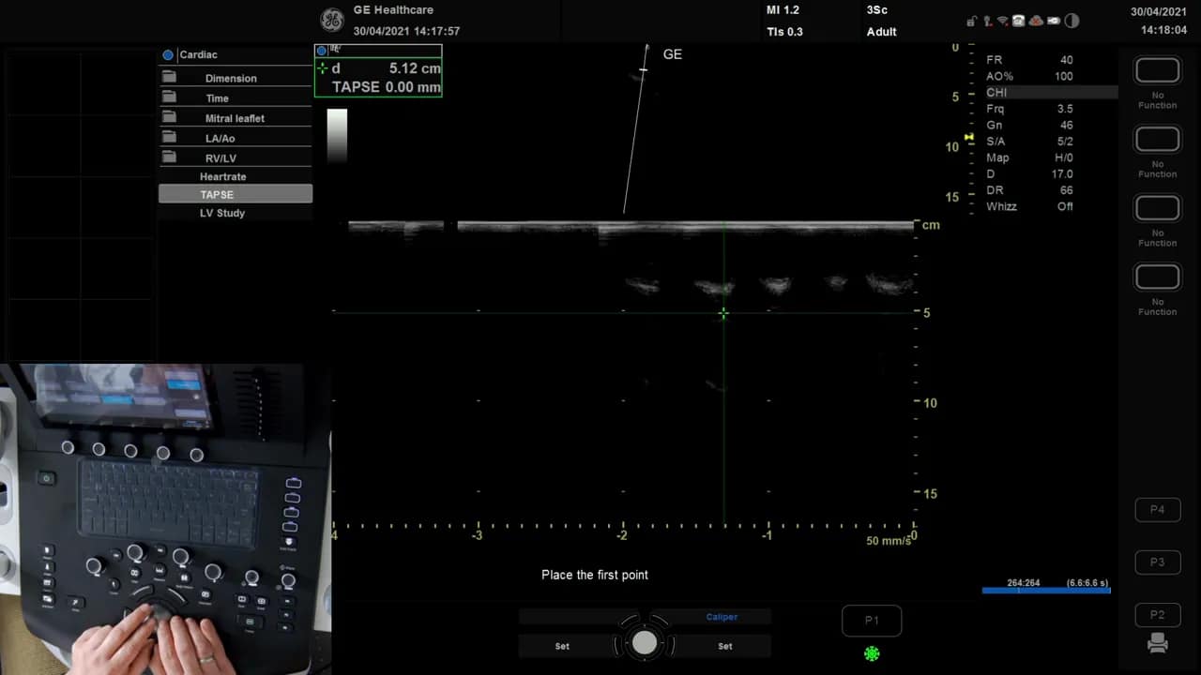Open the Time measurement folder
Image resolution: width=1201 pixels, height=675 pixels.
(217, 97)
